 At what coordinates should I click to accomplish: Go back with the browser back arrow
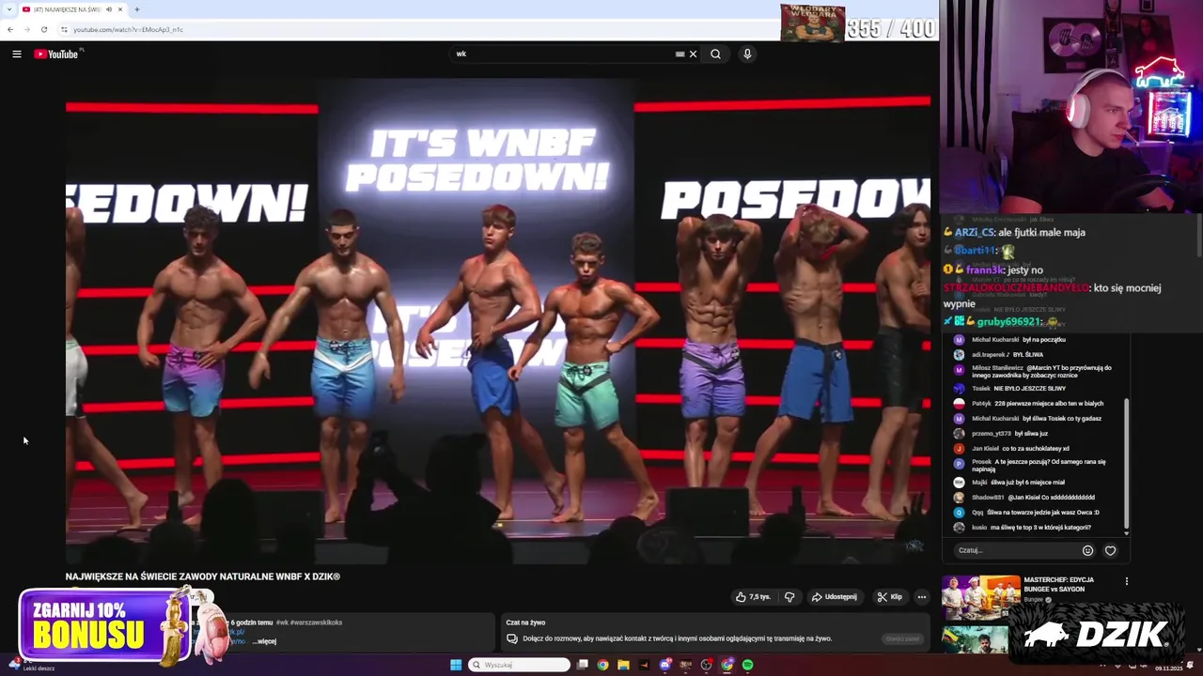pos(9,29)
